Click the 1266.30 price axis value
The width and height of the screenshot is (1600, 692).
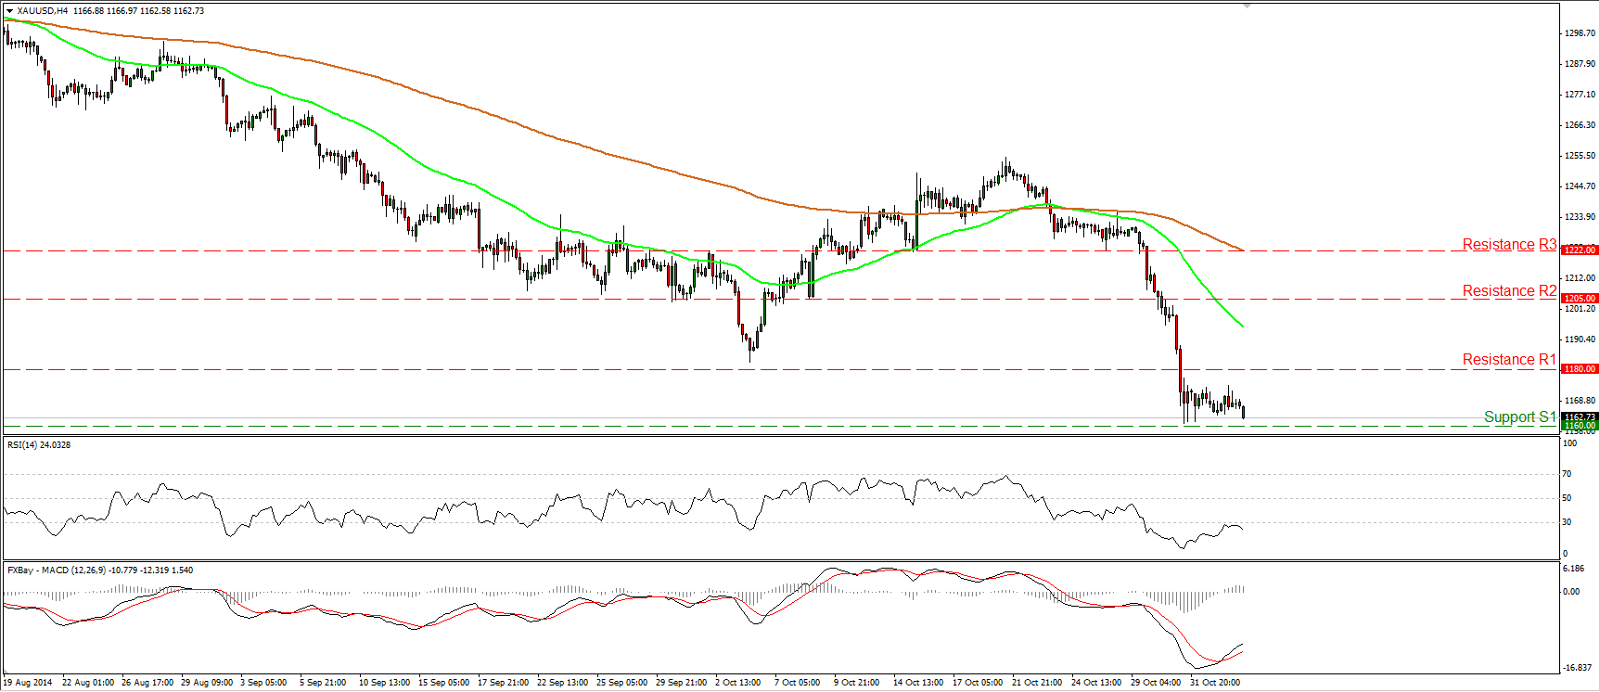[x=1580, y=125]
